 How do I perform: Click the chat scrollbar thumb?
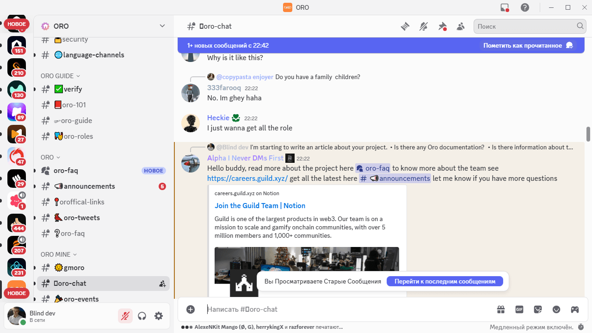(588, 134)
